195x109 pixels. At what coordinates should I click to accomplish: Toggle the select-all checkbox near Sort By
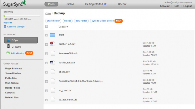coord(47,26)
